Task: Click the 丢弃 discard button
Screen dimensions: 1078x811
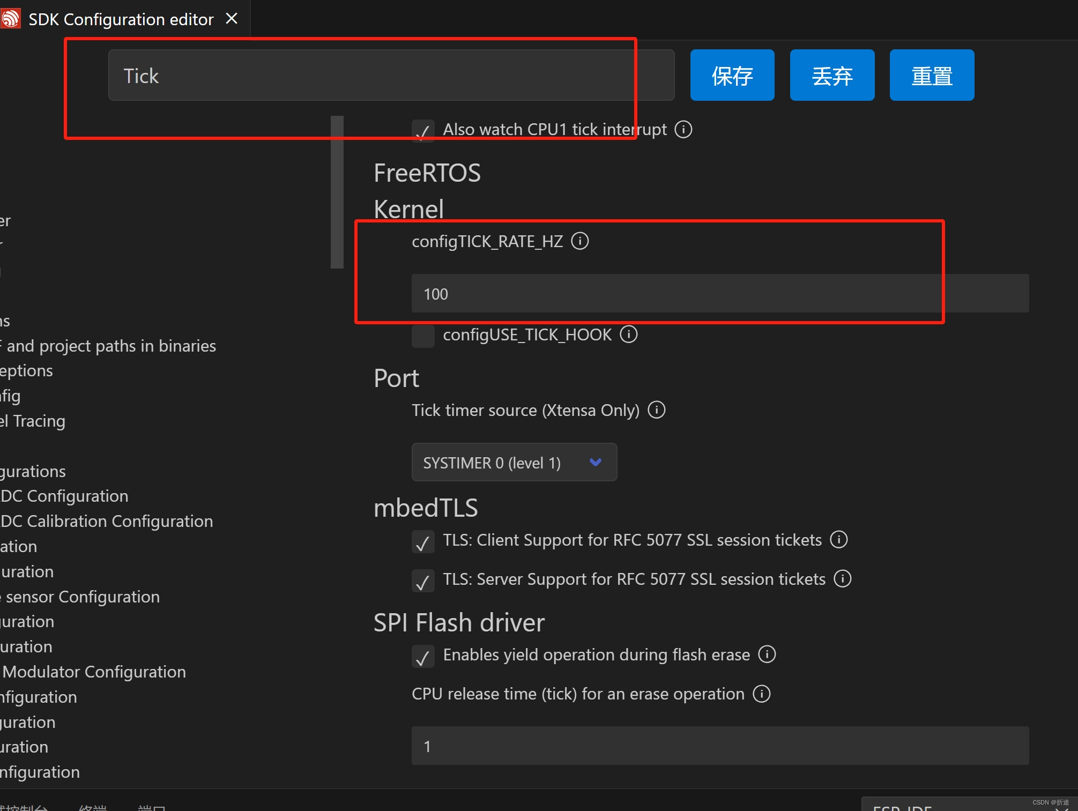Action: click(x=831, y=75)
